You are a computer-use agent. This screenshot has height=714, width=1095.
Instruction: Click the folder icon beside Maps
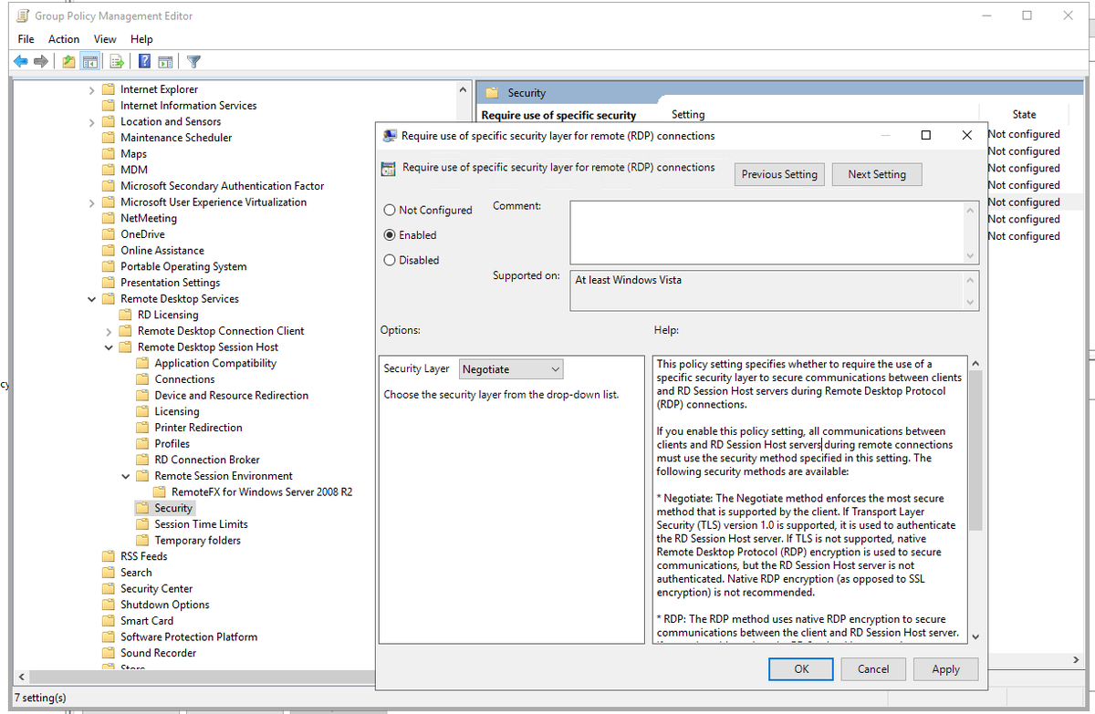coord(109,154)
